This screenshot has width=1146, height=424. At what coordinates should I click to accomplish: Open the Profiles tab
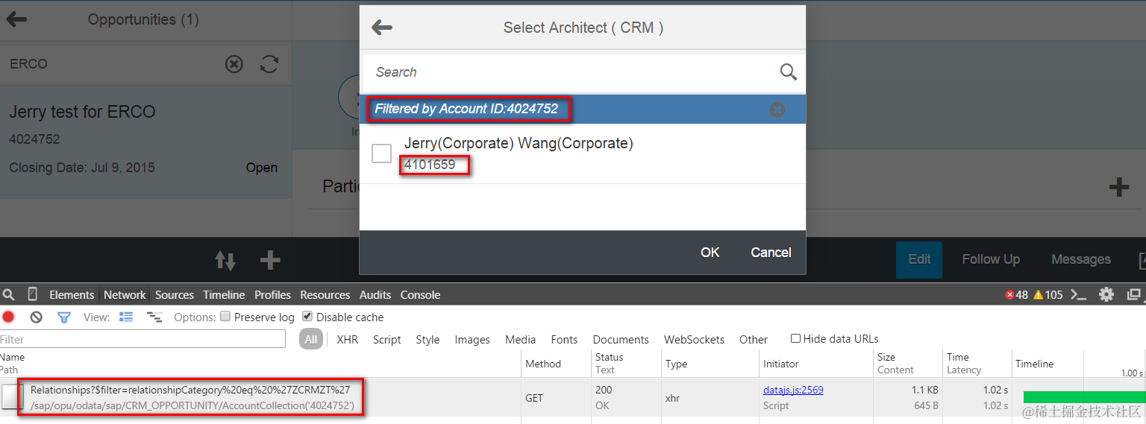272,294
